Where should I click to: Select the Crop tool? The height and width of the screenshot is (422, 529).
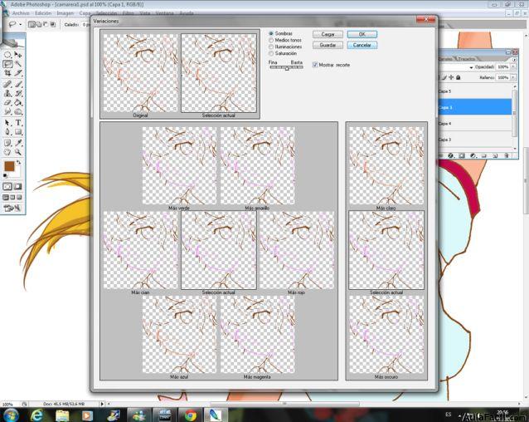coord(7,72)
